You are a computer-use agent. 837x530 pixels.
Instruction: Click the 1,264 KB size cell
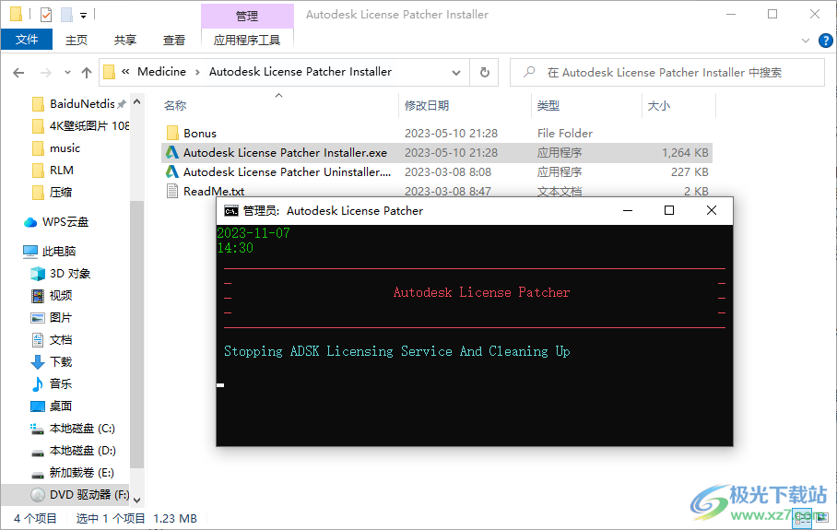click(685, 153)
